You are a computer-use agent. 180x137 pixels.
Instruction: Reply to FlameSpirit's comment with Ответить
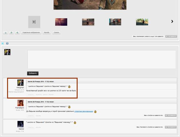tap(31, 116)
